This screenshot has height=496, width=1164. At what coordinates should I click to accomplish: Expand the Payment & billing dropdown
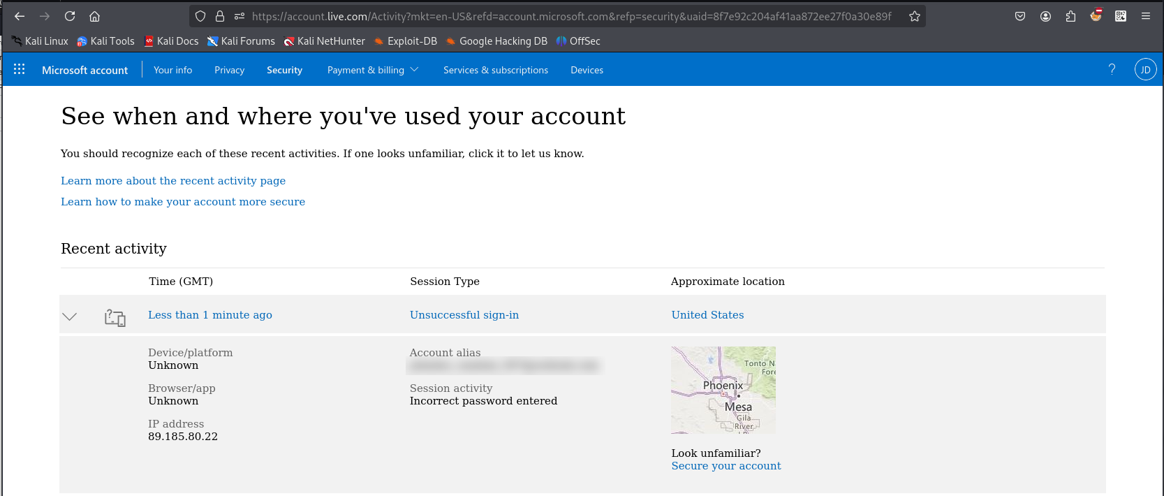(x=373, y=70)
